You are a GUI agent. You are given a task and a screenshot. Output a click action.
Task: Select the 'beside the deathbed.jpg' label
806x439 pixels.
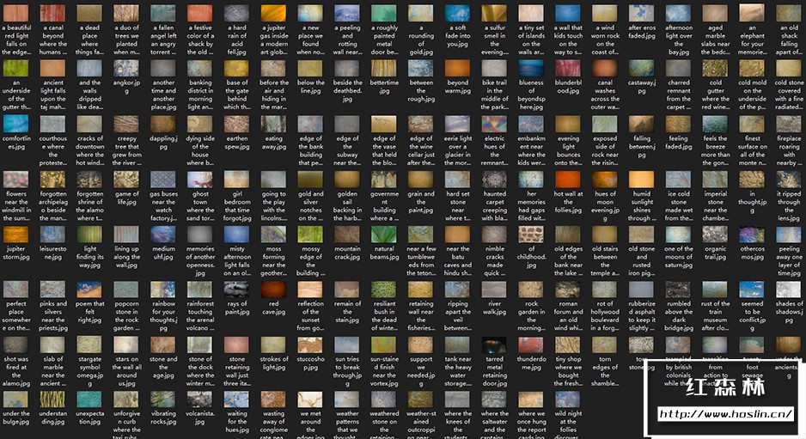pos(347,90)
